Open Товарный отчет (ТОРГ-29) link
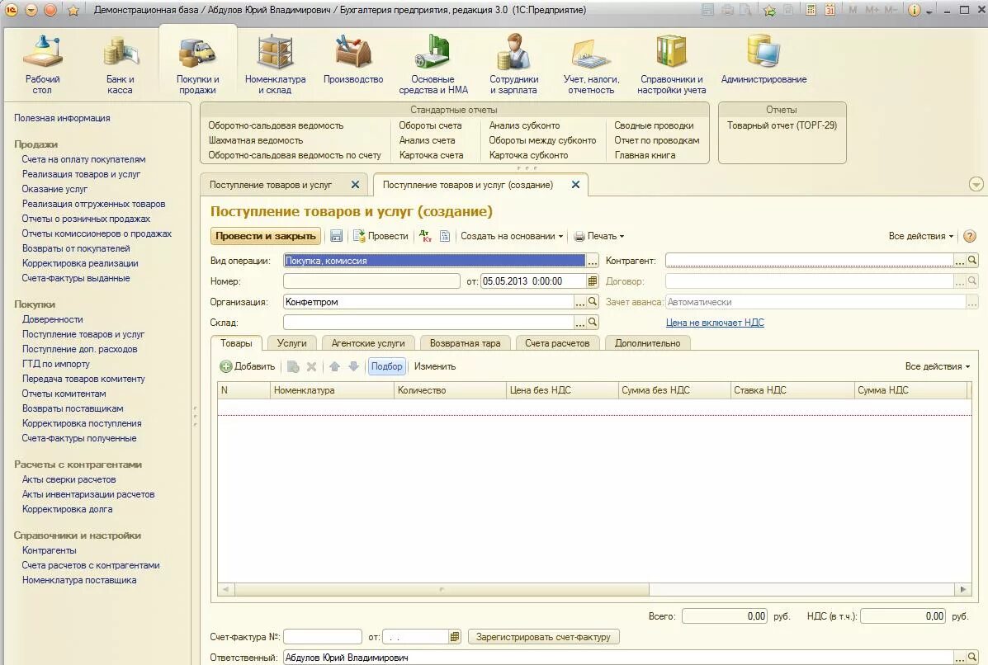Image resolution: width=988 pixels, height=665 pixels. [782, 125]
